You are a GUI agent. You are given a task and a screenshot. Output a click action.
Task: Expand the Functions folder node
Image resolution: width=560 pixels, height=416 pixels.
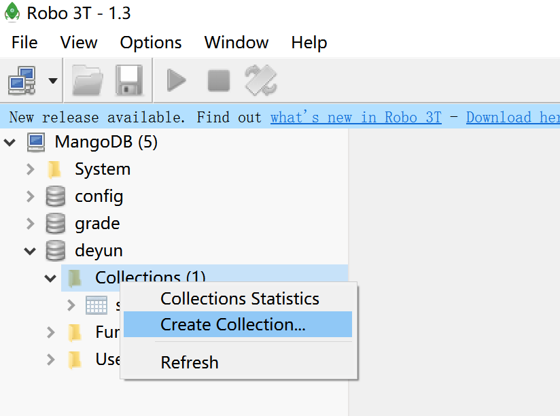(x=51, y=332)
